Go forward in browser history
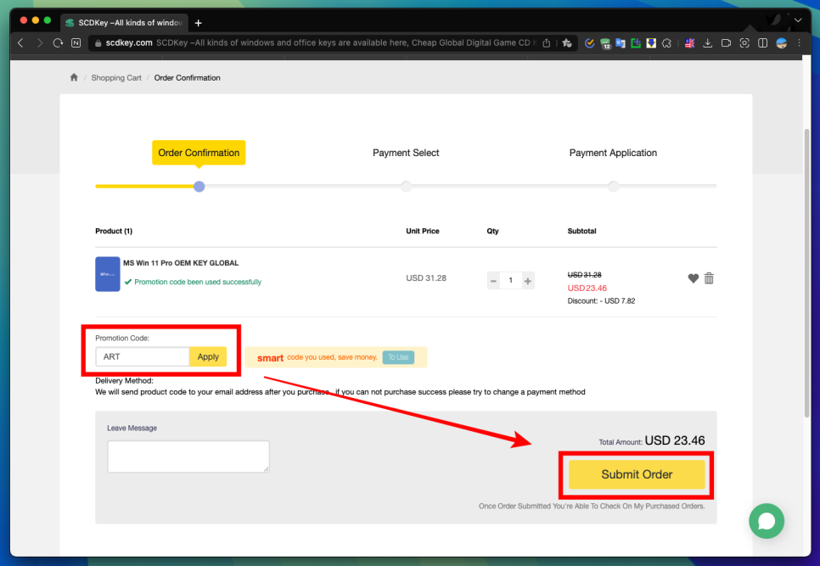Screen dimensions: 820x566 [x=40, y=43]
